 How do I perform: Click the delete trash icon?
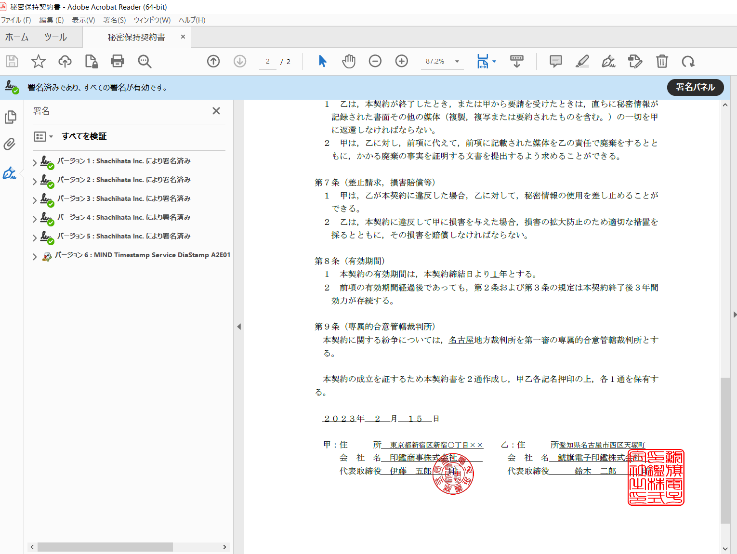point(662,61)
